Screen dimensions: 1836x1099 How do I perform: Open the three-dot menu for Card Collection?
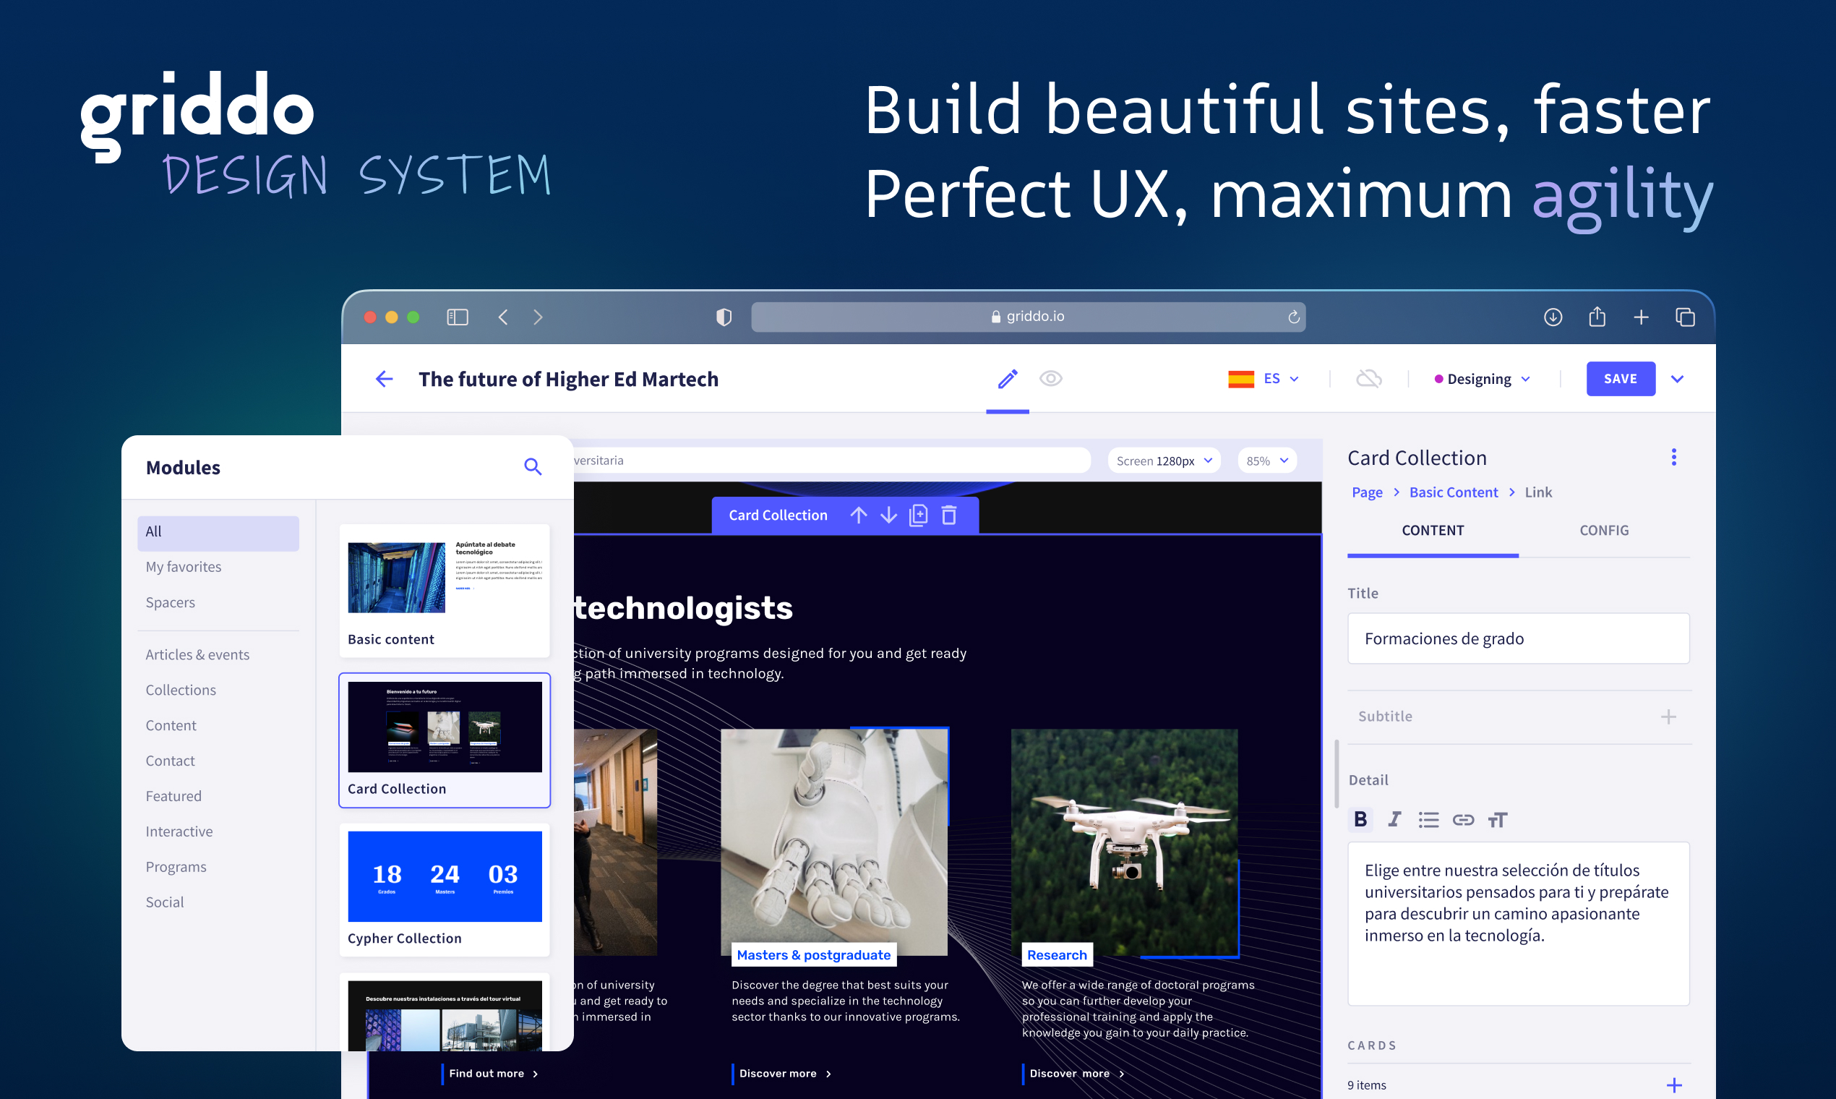(x=1673, y=458)
